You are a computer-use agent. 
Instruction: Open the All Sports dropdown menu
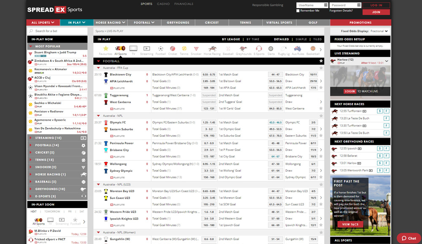pos(43,23)
